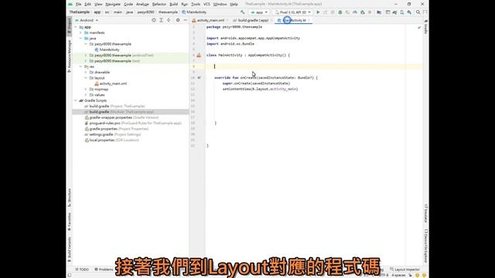The height and width of the screenshot is (278, 495).
Task: Collapse the Gradle Scripts node
Action: [x=76, y=100]
